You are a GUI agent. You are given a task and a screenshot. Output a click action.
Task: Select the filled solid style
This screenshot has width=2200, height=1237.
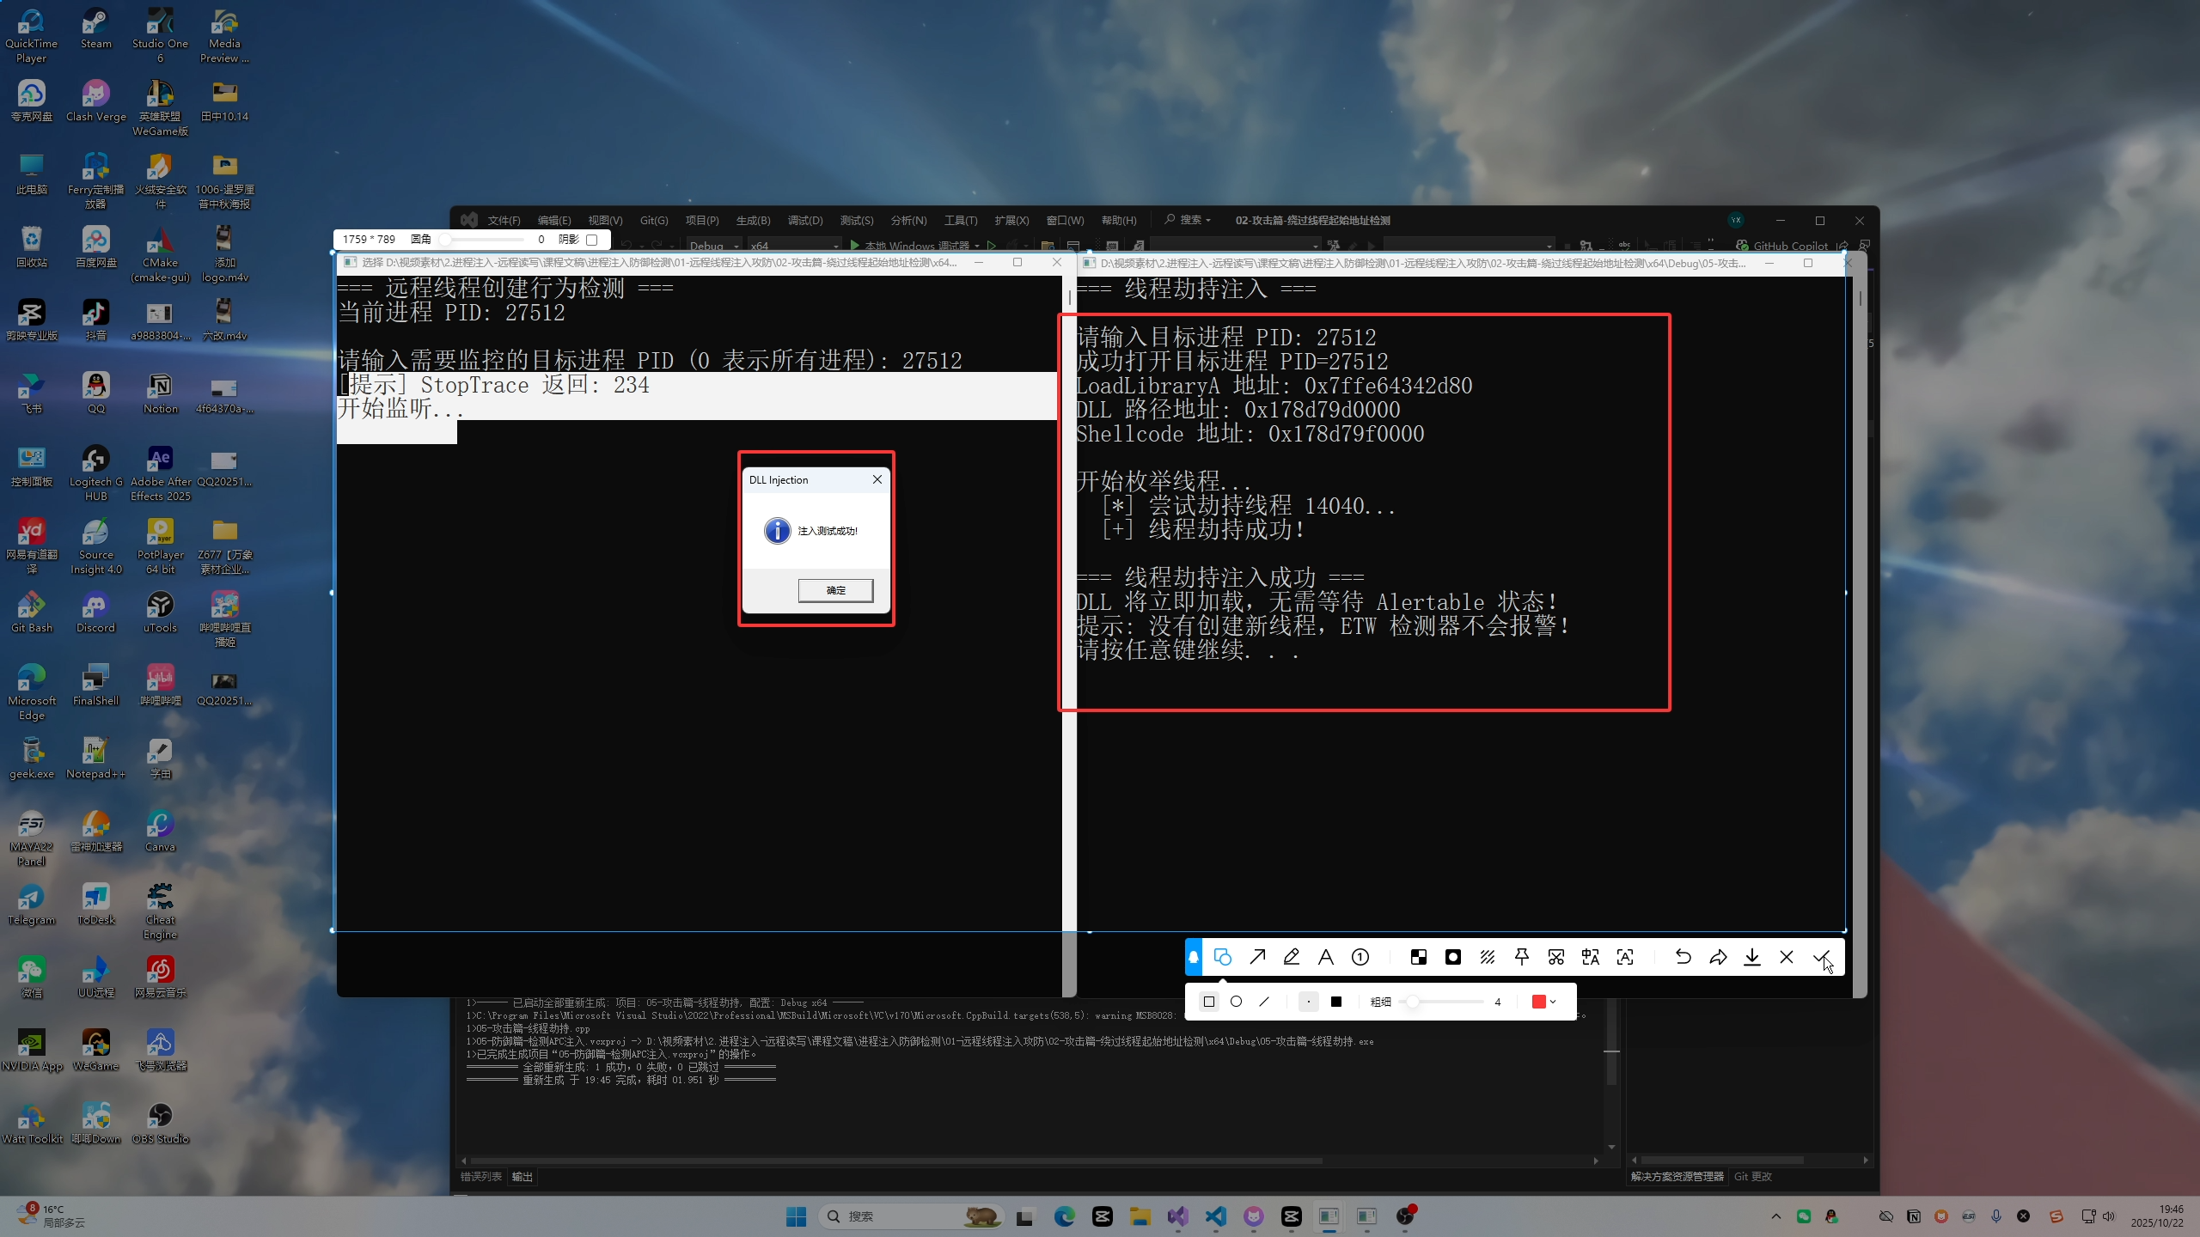[x=1336, y=1002]
